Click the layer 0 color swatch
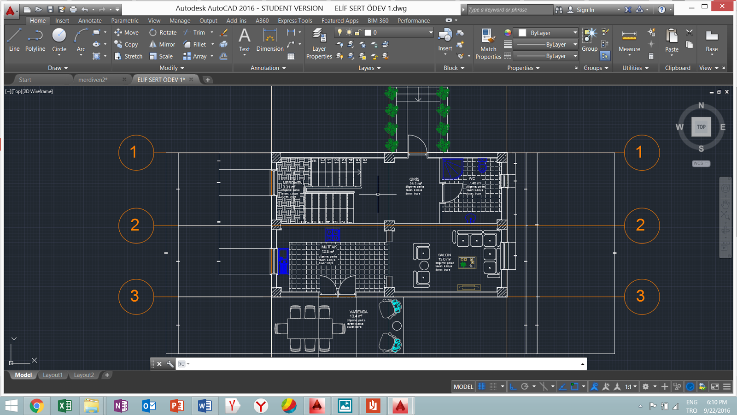737x415 pixels. coord(368,32)
